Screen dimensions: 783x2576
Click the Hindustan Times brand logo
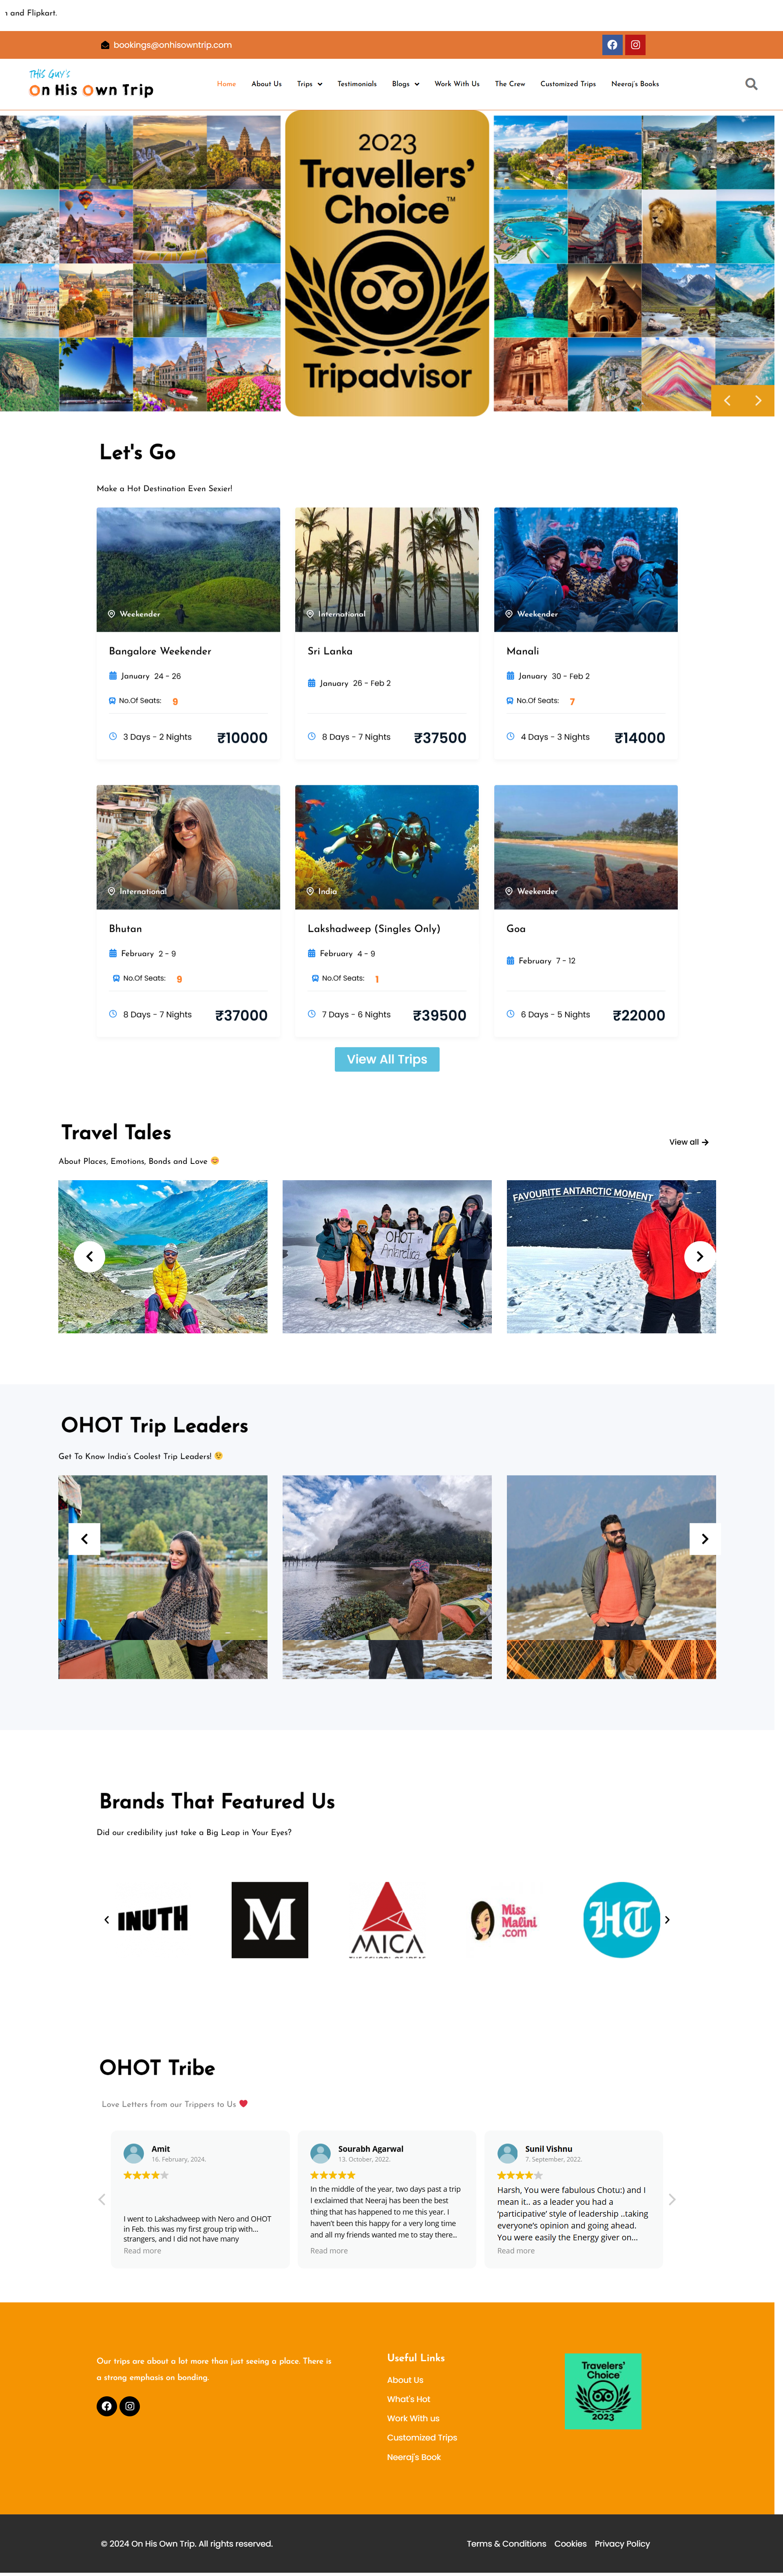click(621, 1919)
